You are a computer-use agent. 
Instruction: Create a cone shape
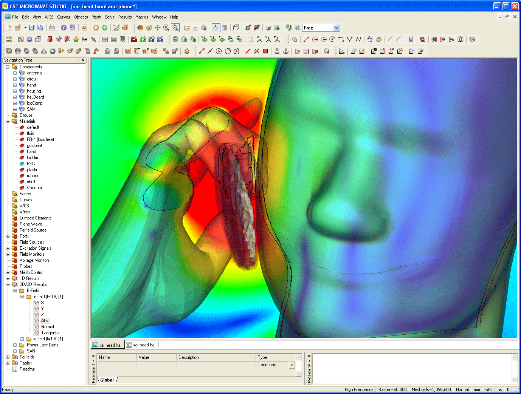(44, 51)
